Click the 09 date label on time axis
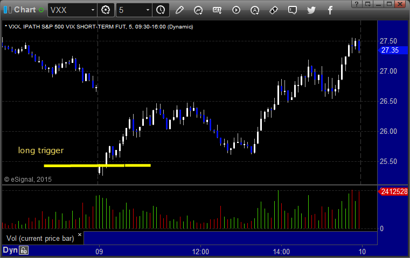This screenshot has width=410, height=258. 99,252
